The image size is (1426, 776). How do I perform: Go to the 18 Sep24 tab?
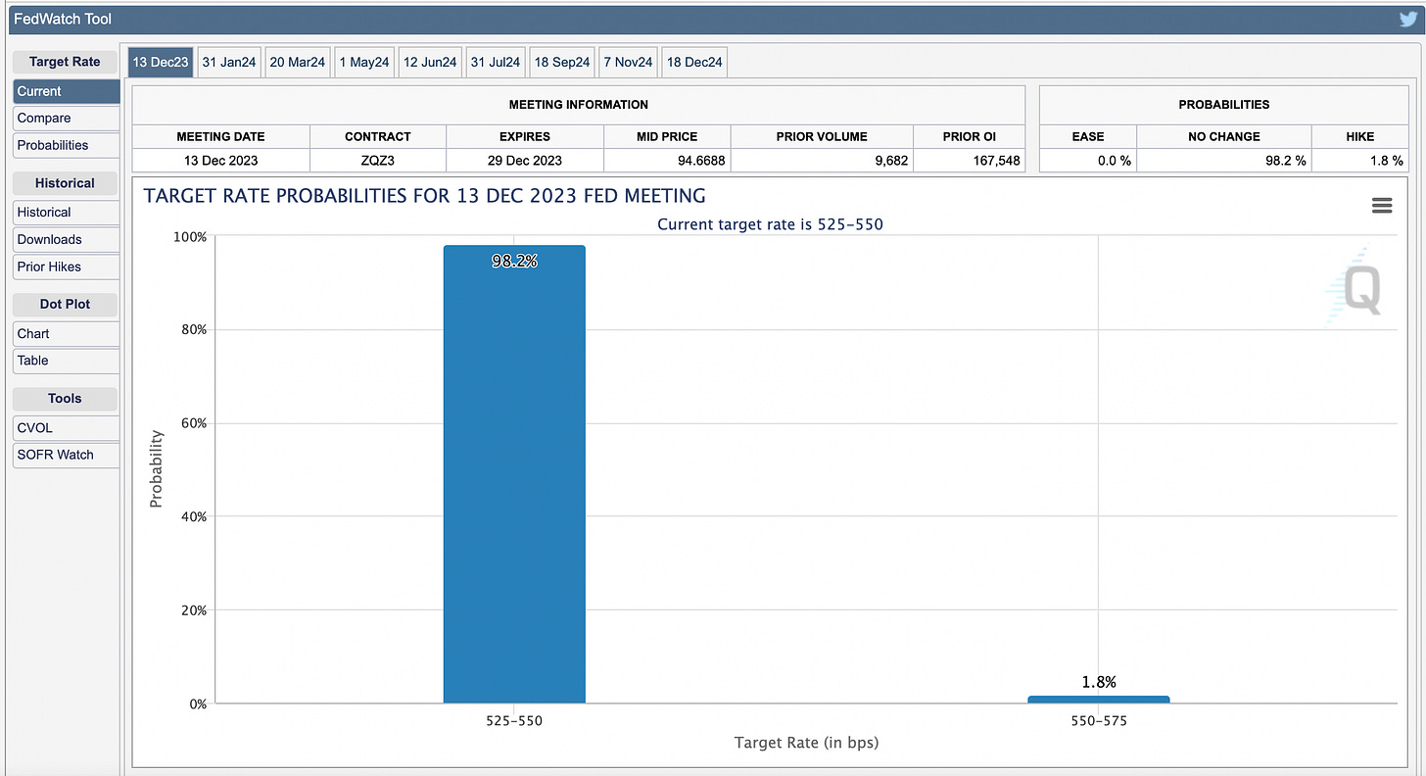562,62
